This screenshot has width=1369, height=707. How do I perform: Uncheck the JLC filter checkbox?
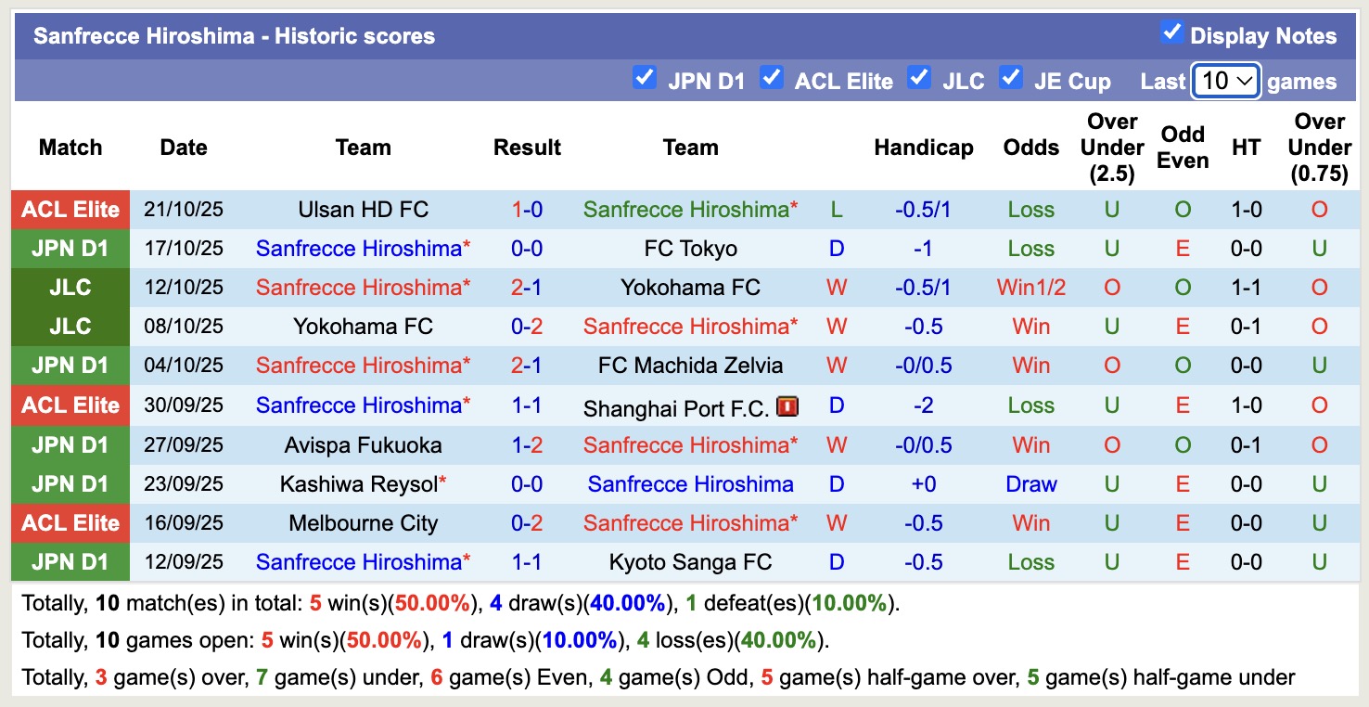919,79
